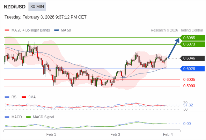Click the Feb 4 axis label
206x140 pixels.
pos(168,134)
